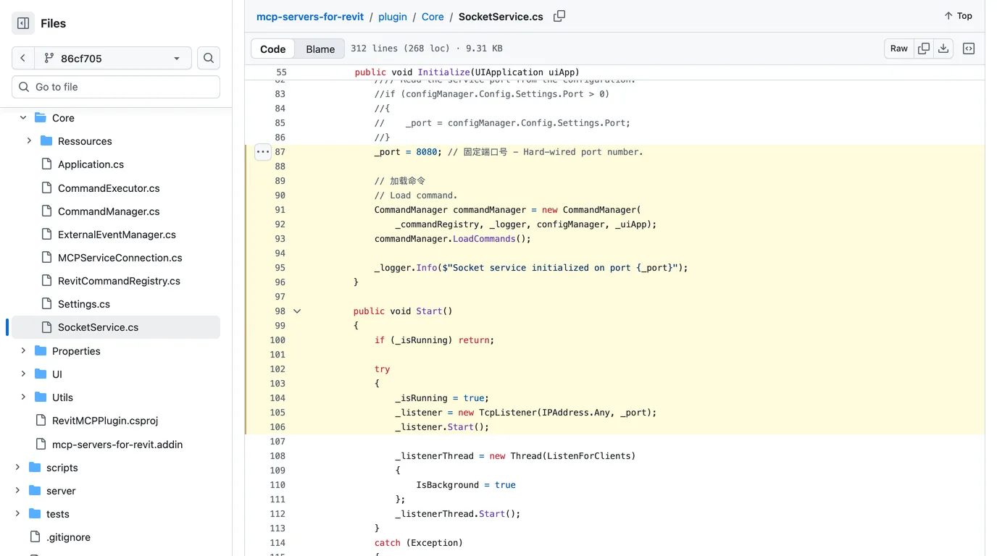Open the file search magnifier button
997x556 pixels.
point(209,58)
